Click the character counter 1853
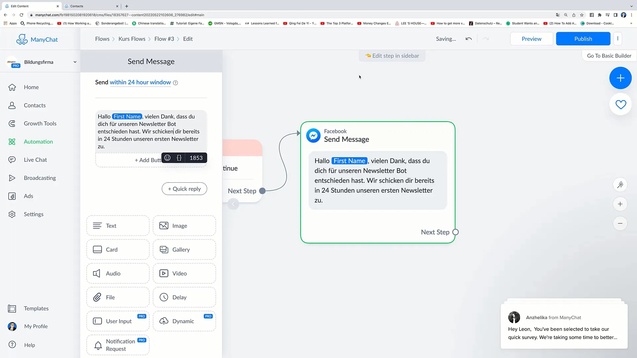Screen dimensions: 637x358 [196, 158]
